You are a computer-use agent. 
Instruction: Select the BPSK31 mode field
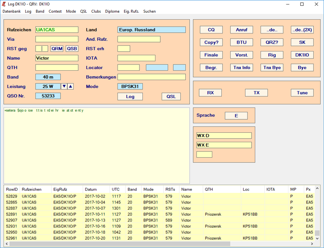[x=130, y=86]
